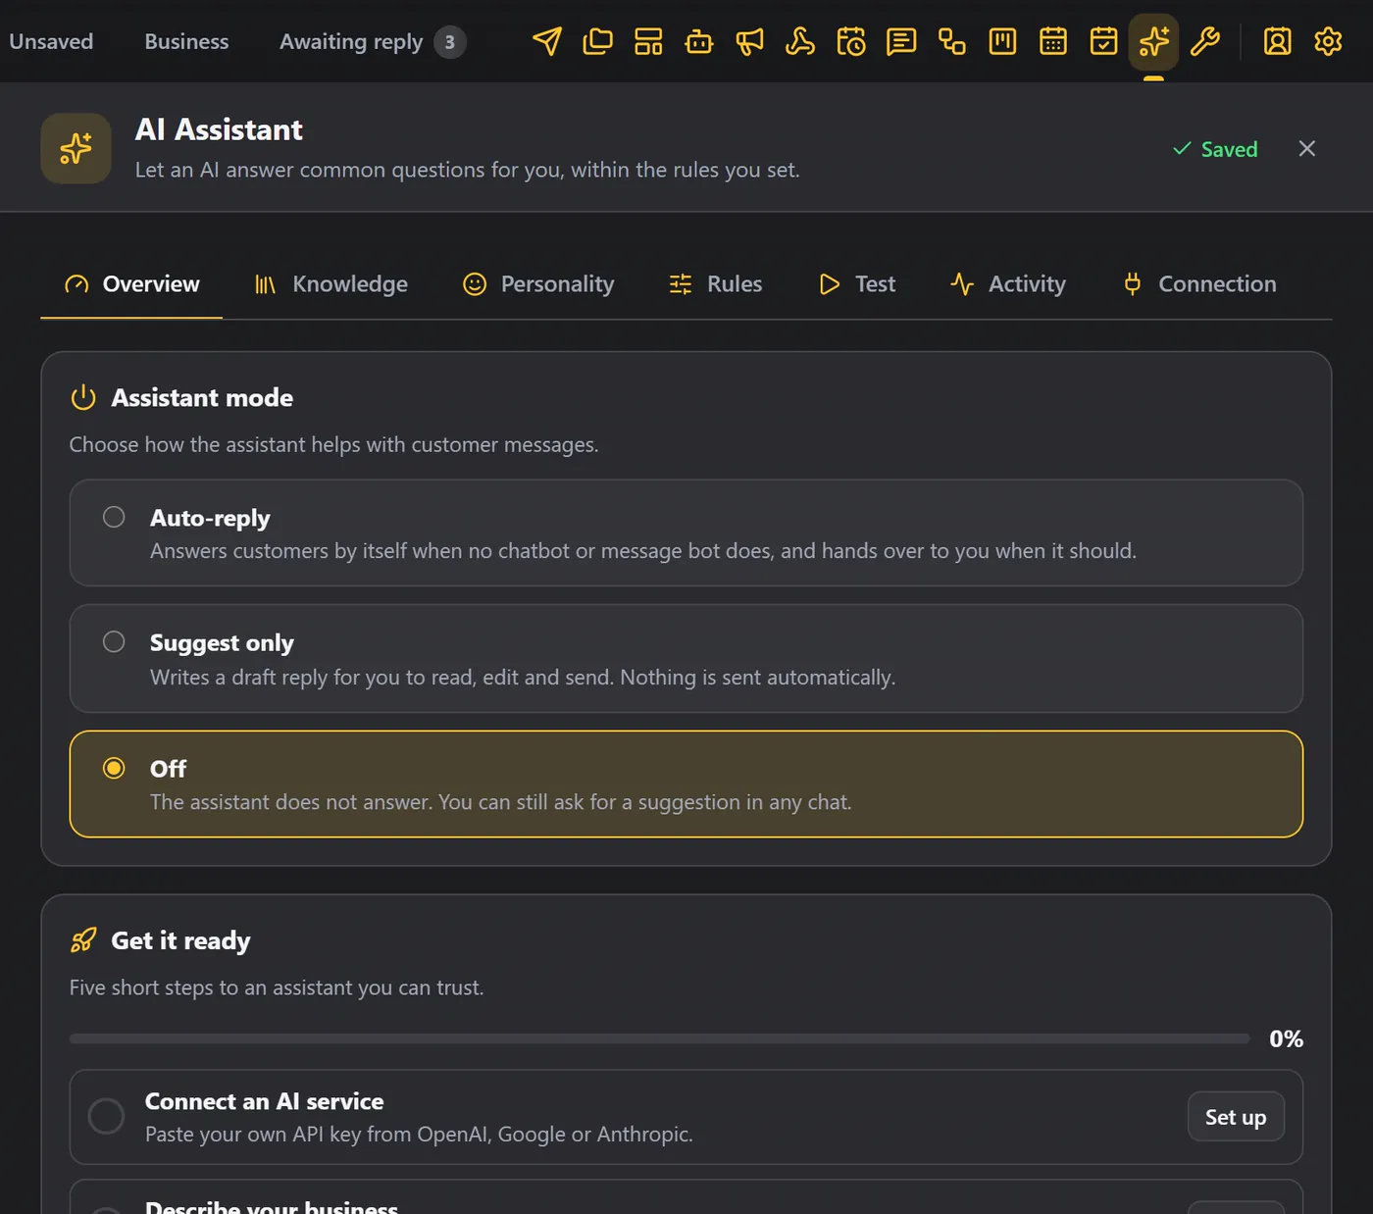Click 'Answers customers by itself' description text
1373x1214 pixels.
643,551
